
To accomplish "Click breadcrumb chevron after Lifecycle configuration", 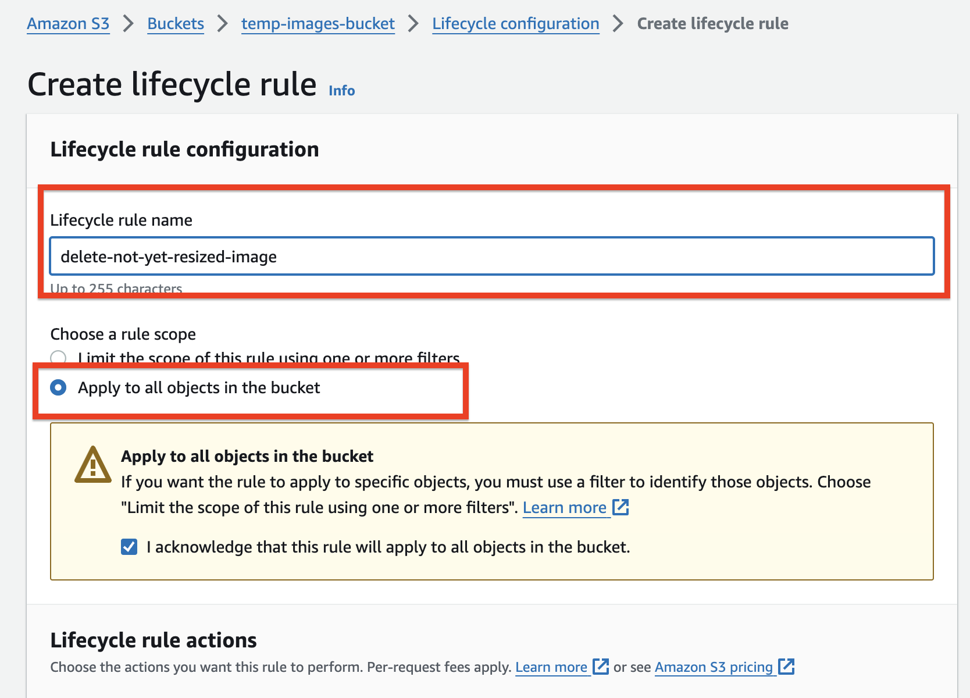I will click(x=618, y=24).
